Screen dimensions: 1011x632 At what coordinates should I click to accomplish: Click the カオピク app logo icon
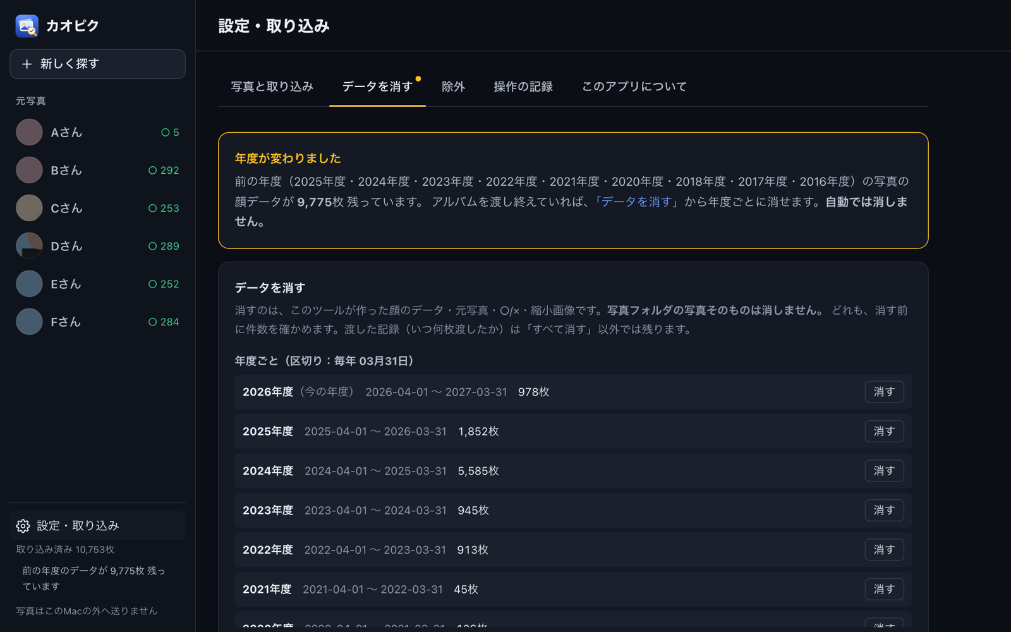27,26
